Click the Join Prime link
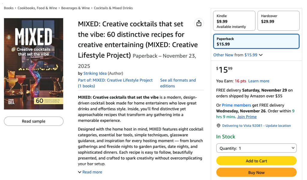The height and width of the screenshot is (180, 307). (x=247, y=117)
